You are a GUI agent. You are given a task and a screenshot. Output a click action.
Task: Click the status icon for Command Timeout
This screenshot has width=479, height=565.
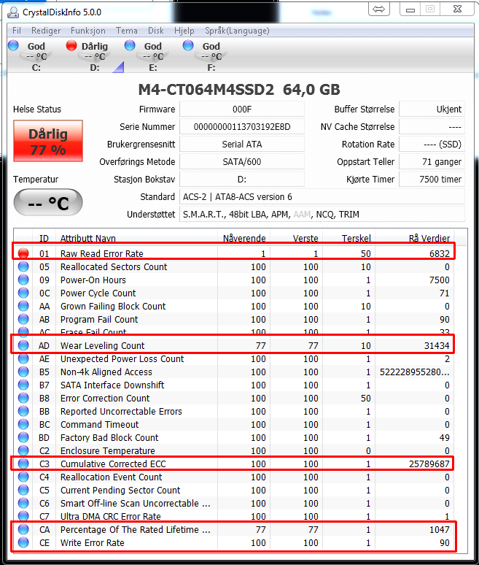pos(23,424)
